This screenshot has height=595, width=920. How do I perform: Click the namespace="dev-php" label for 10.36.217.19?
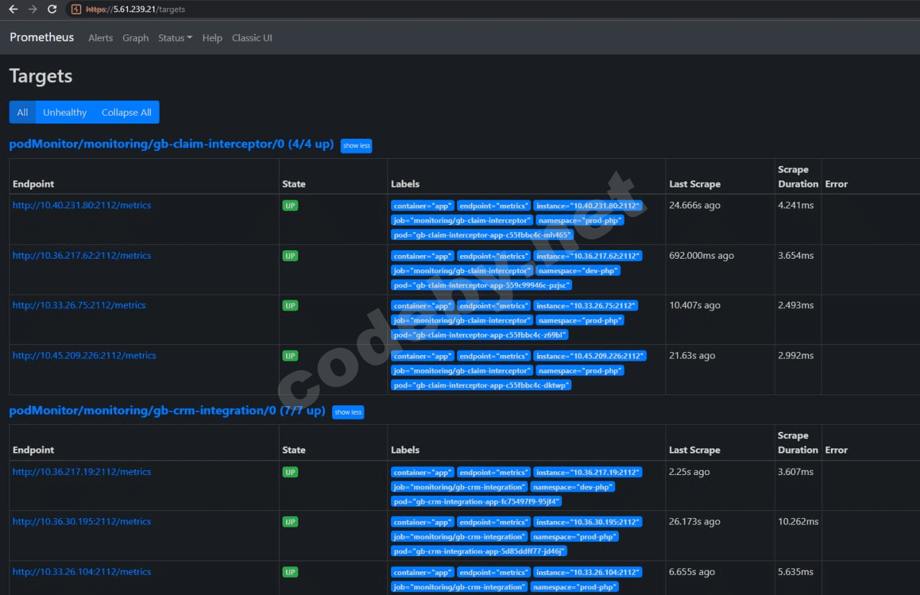point(573,487)
